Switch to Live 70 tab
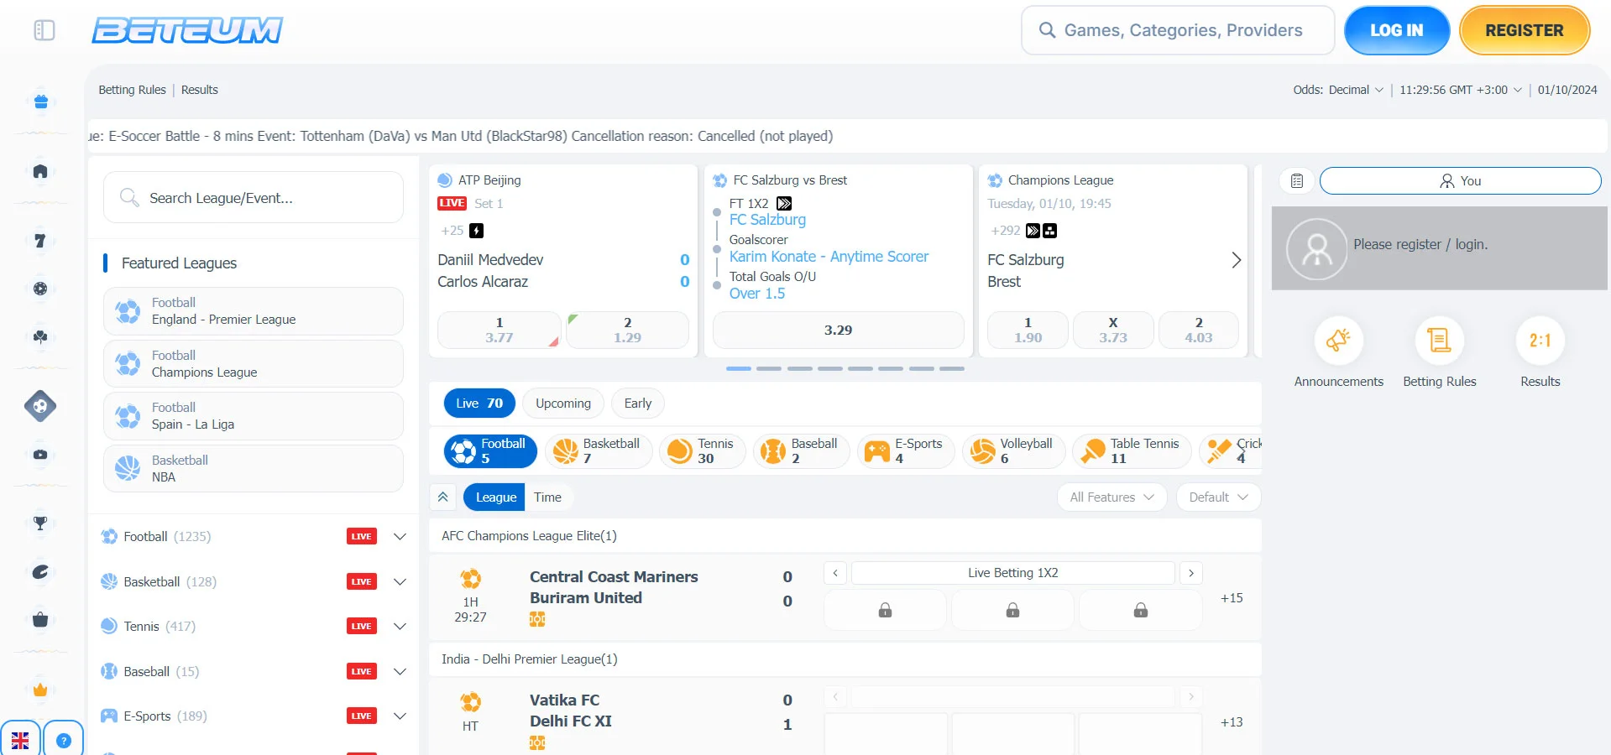Screen dimensions: 1611x755 pyautogui.click(x=479, y=403)
